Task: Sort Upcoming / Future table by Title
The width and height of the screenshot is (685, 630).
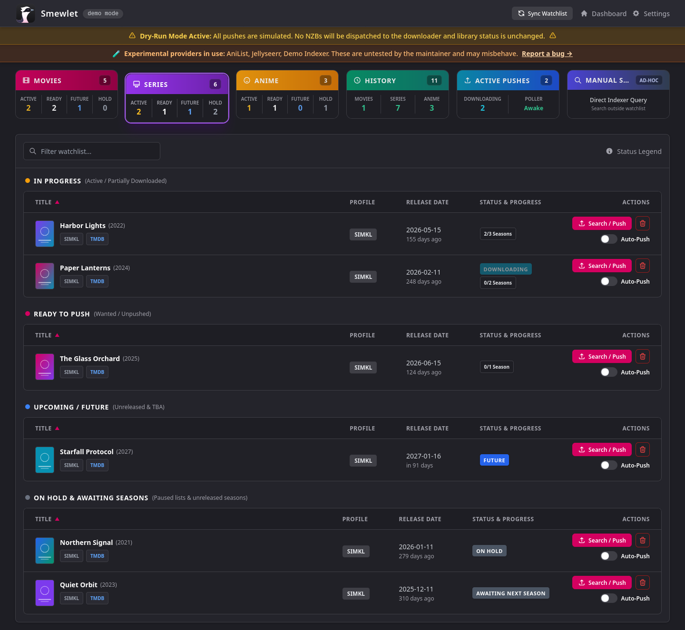Action: 47,429
